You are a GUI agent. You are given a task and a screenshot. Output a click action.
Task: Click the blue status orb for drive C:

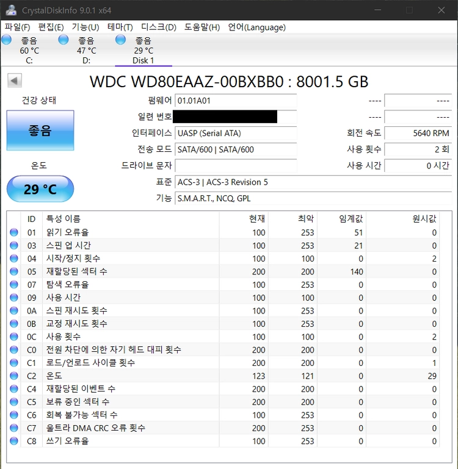point(6,40)
